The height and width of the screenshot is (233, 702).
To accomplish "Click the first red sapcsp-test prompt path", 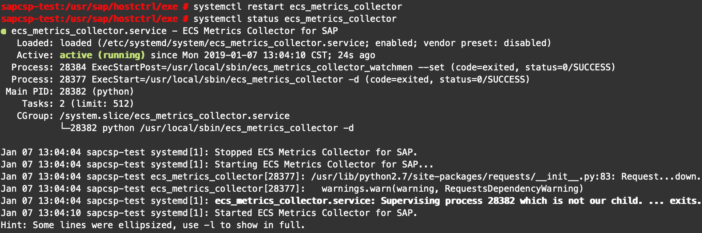I will 90,6.
